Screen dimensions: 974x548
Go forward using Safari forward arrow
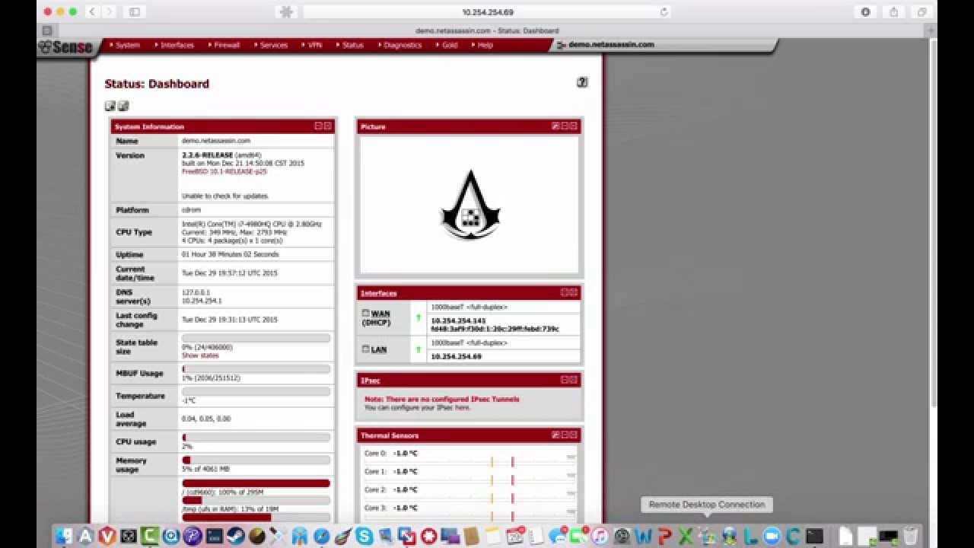click(x=110, y=12)
